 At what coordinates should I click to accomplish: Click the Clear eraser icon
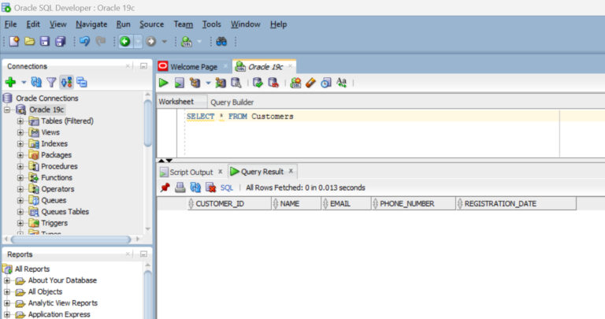(310, 83)
